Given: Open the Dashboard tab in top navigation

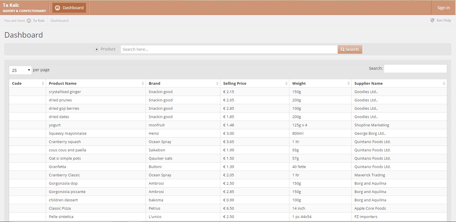Looking at the screenshot, I should [69, 8].
